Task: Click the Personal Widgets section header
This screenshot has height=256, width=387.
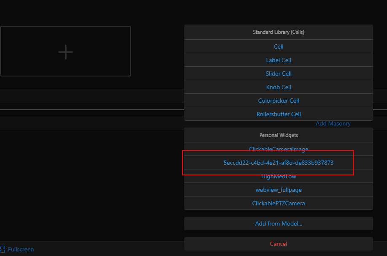Action: tap(278, 135)
